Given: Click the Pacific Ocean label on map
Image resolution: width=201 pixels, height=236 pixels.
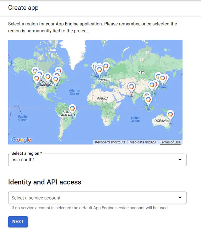Looking at the screenshot, I should [x=23, y=118].
